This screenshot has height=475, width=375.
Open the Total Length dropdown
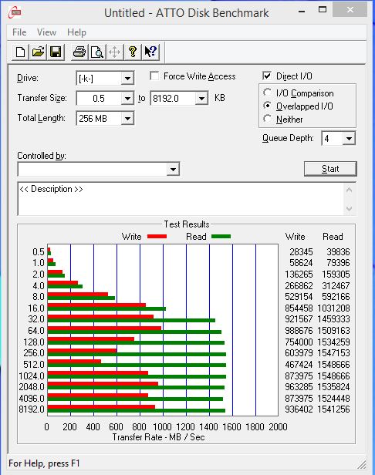pyautogui.click(x=127, y=119)
